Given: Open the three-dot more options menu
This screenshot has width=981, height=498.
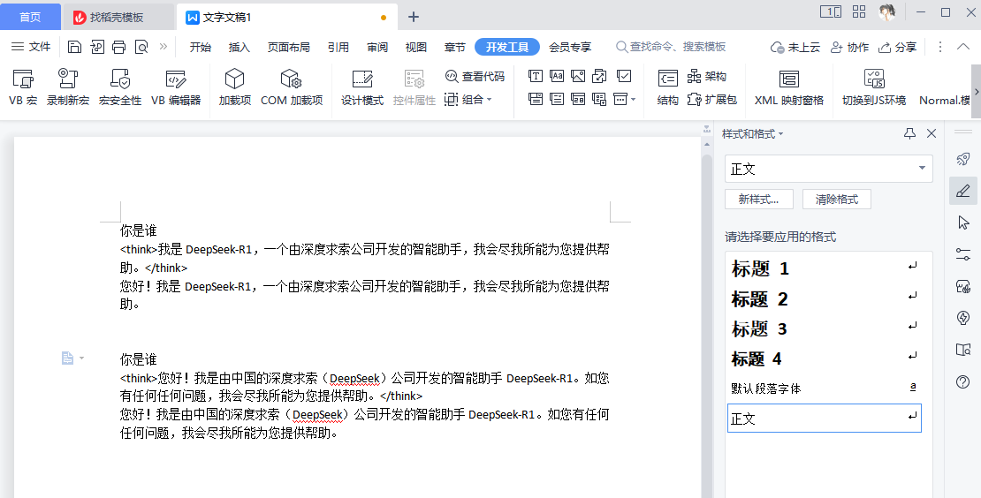Looking at the screenshot, I should [x=939, y=47].
